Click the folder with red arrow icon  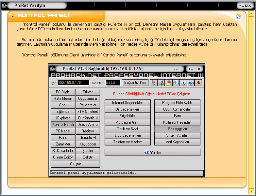point(169,83)
